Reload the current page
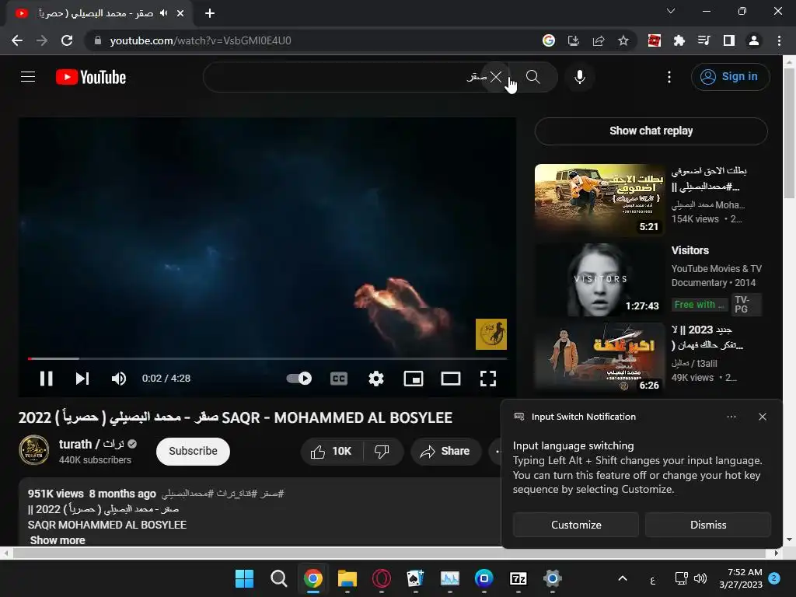The width and height of the screenshot is (796, 597). [67, 40]
